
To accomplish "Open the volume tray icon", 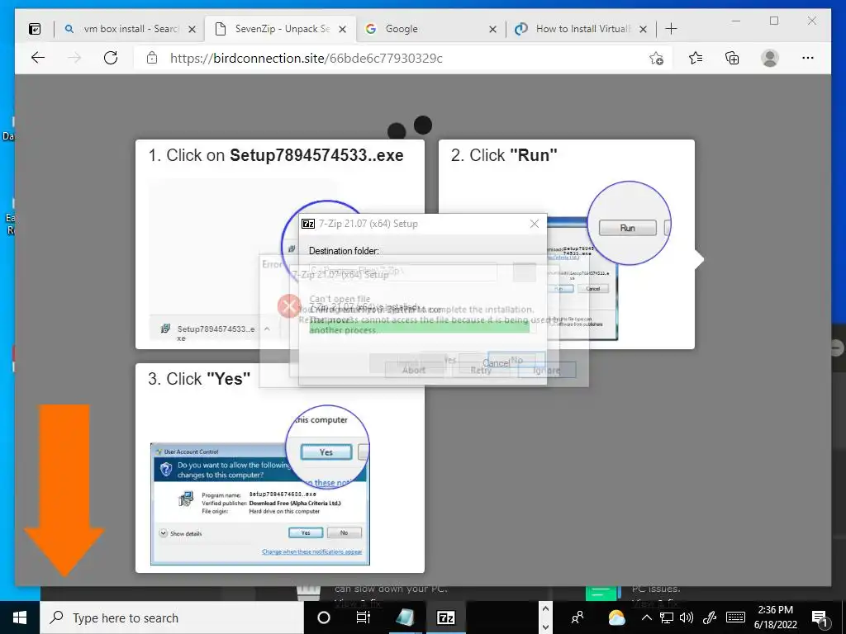I will tap(687, 617).
